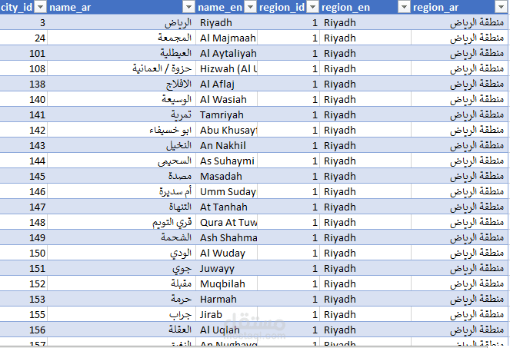Select the city_id cell with value 149
The height and width of the screenshot is (348, 510).
(x=23, y=237)
